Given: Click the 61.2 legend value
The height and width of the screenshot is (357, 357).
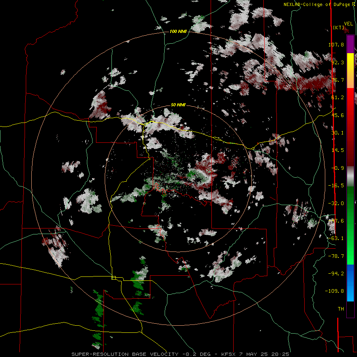Looking at the screenshot, I should [x=338, y=98].
